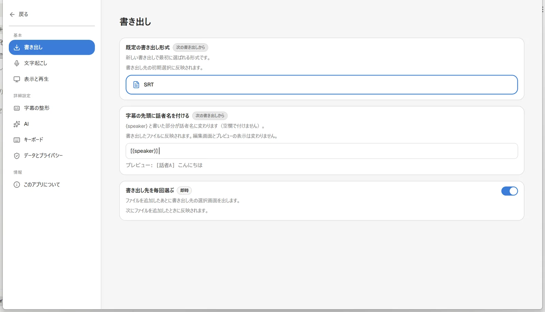
Task: View このアプリについて page
Action: coord(52,185)
